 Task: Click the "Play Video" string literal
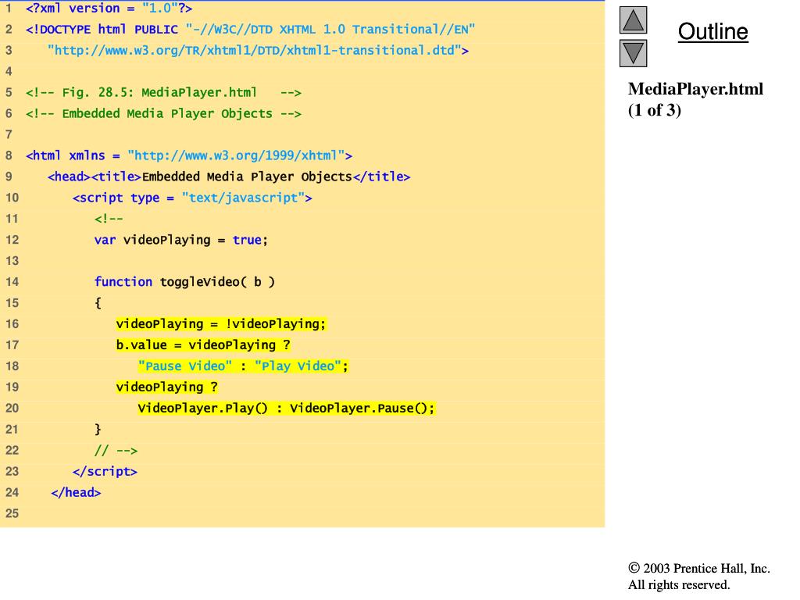coord(298,366)
